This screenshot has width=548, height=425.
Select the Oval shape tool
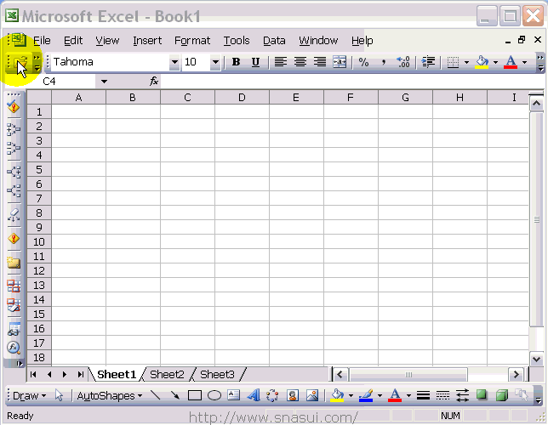pyautogui.click(x=214, y=395)
